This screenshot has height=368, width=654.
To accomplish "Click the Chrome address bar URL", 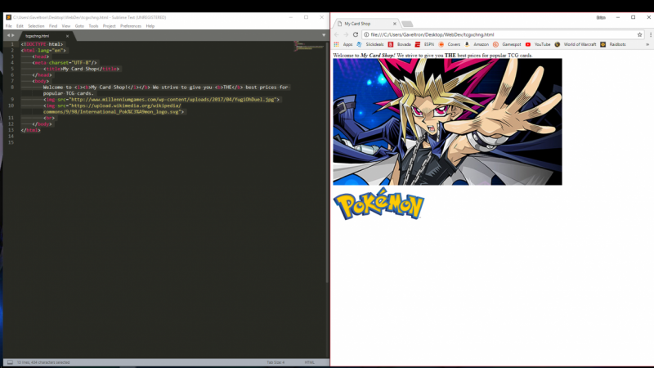I will pos(432,34).
